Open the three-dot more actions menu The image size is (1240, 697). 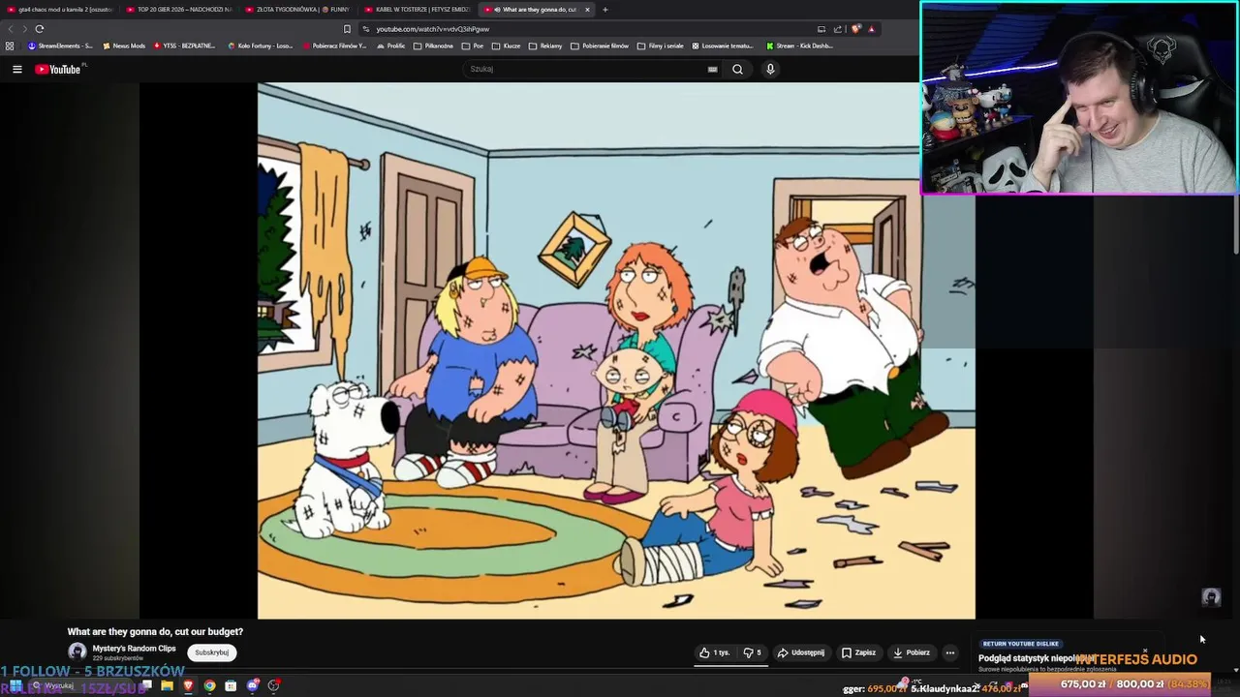point(950,652)
